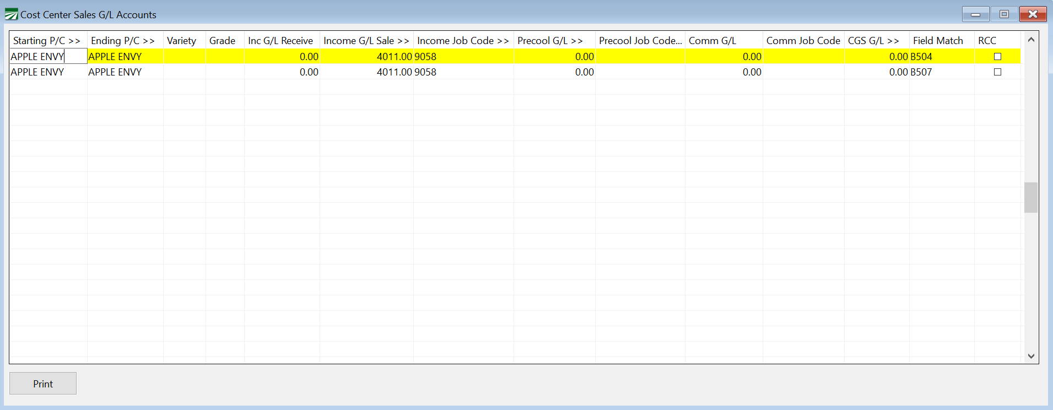Select Inc G/L Receive 0.00 in B504 row
Image resolution: width=1053 pixels, height=410 pixels.
[282, 56]
